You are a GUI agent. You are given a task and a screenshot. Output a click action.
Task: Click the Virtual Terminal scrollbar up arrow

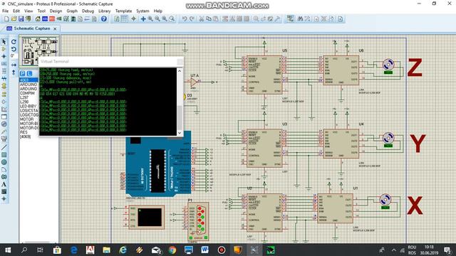[x=180, y=71]
